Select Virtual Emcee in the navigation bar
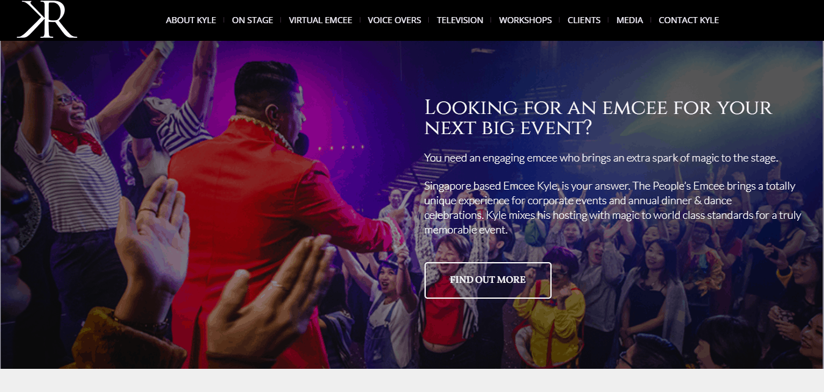The width and height of the screenshot is (824, 392). [x=320, y=20]
